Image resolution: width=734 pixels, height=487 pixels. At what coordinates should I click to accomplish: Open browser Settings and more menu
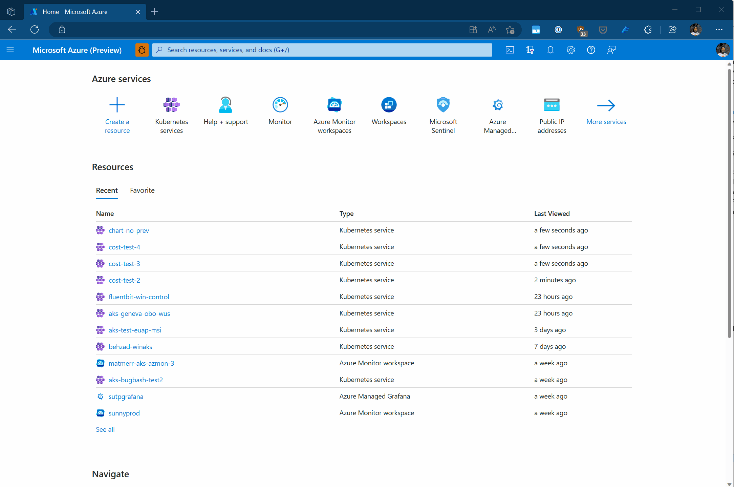coord(719,30)
